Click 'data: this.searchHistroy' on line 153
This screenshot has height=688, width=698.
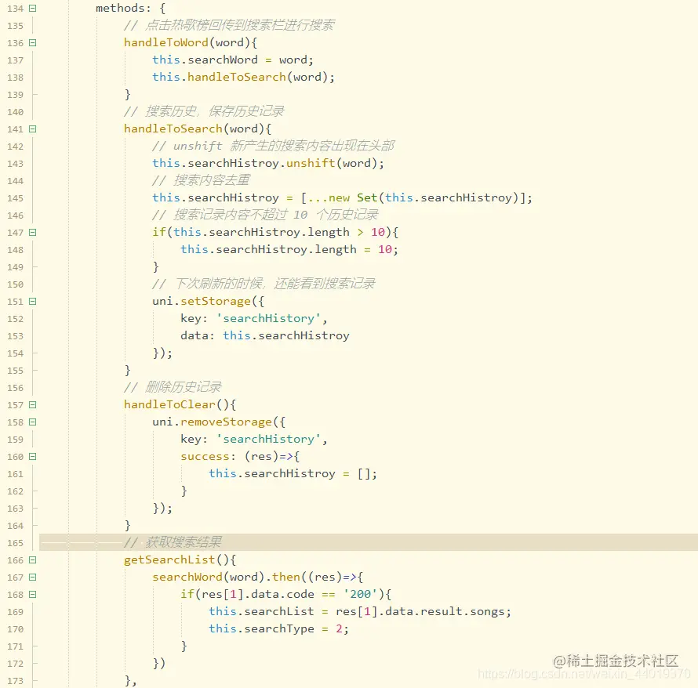point(265,336)
